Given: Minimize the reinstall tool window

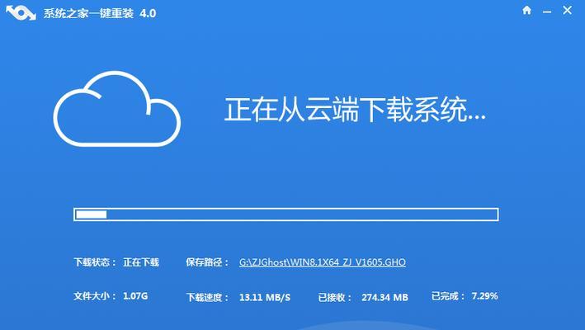Looking at the screenshot, I should coord(547,12).
